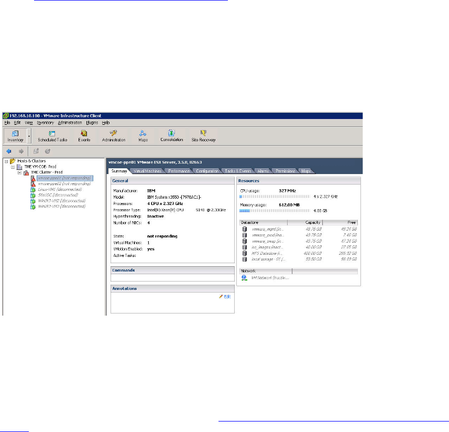
Task: Collapse the TME VM COE- Prod datacenter
Action: [13, 167]
